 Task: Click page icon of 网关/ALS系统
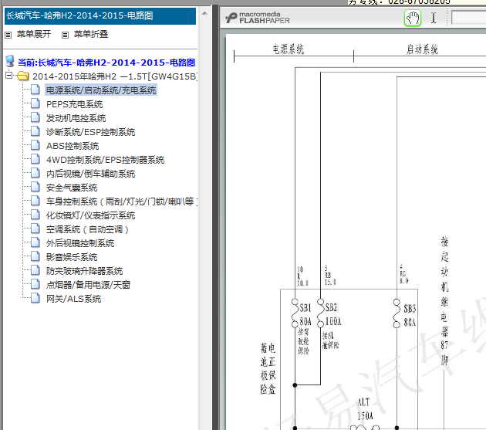click(35, 298)
